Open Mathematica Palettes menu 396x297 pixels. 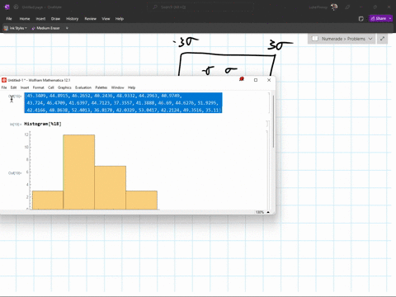click(x=101, y=87)
